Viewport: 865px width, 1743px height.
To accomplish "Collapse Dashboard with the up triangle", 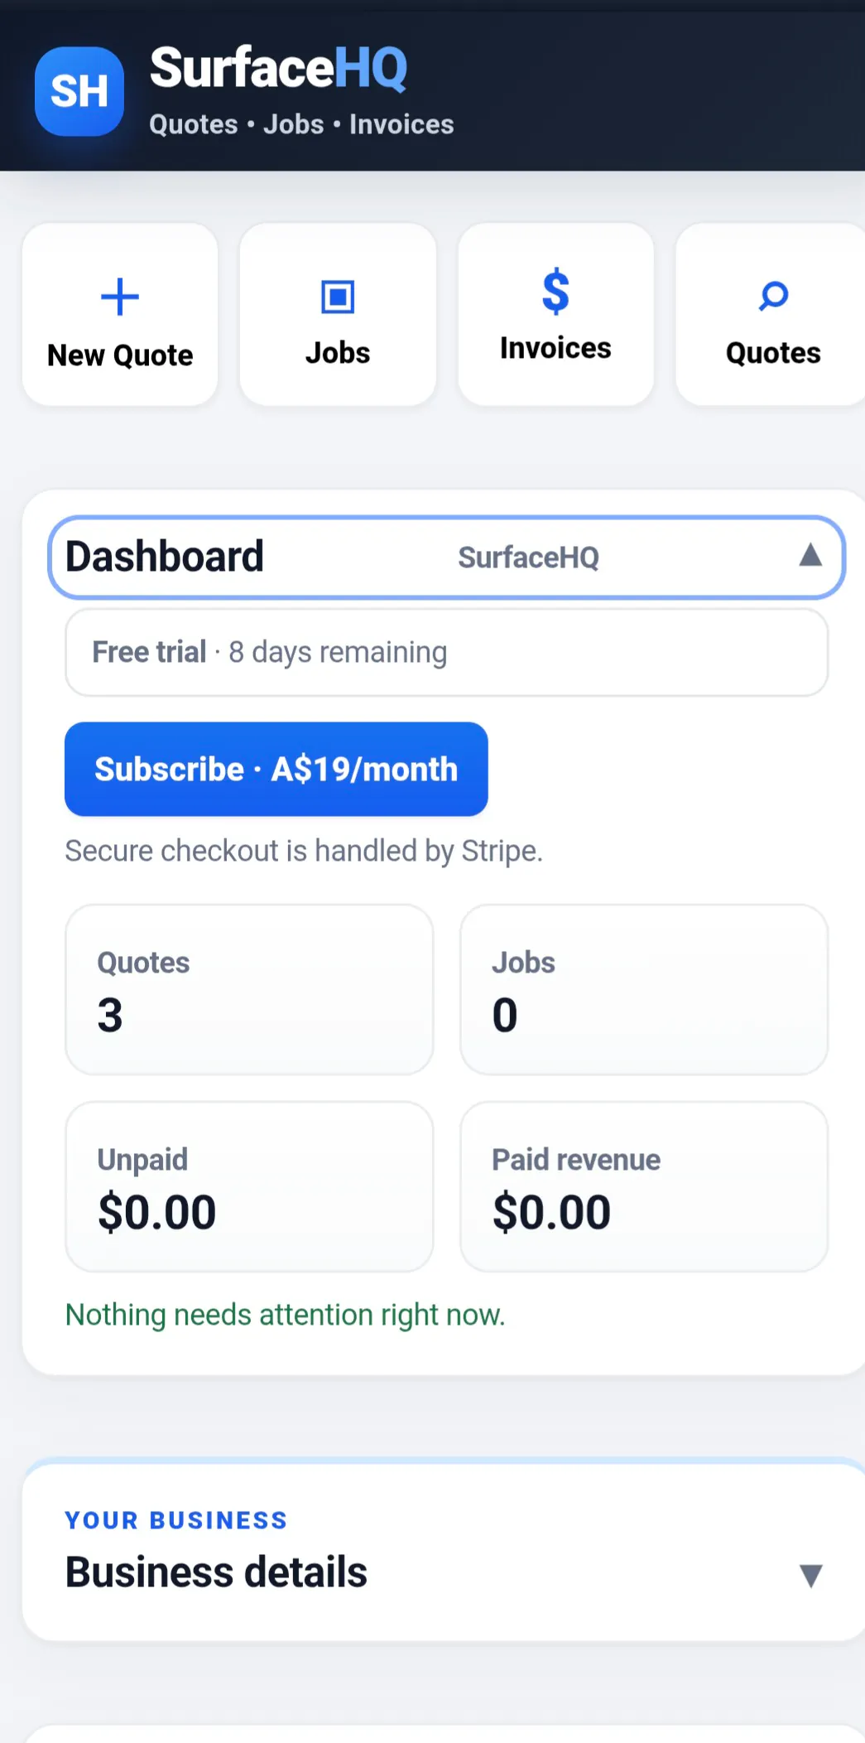I will coord(810,555).
